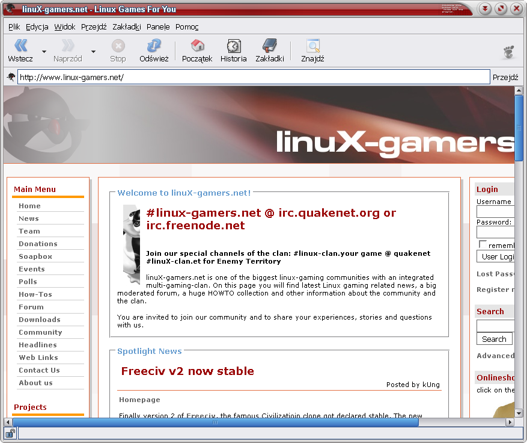Click the Przejdź go button beside address bar

505,77
